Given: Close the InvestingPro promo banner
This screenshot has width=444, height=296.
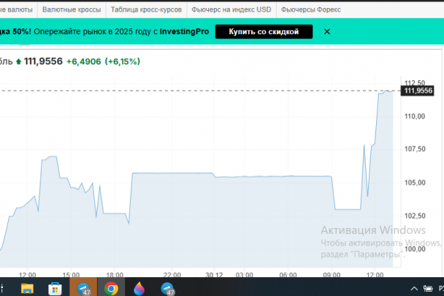Looking at the screenshot, I should pyautogui.click(x=326, y=31).
